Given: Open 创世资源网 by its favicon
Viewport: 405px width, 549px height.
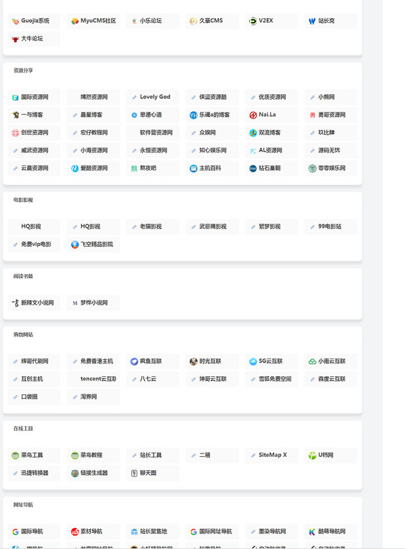Looking at the screenshot, I should pos(16,133).
